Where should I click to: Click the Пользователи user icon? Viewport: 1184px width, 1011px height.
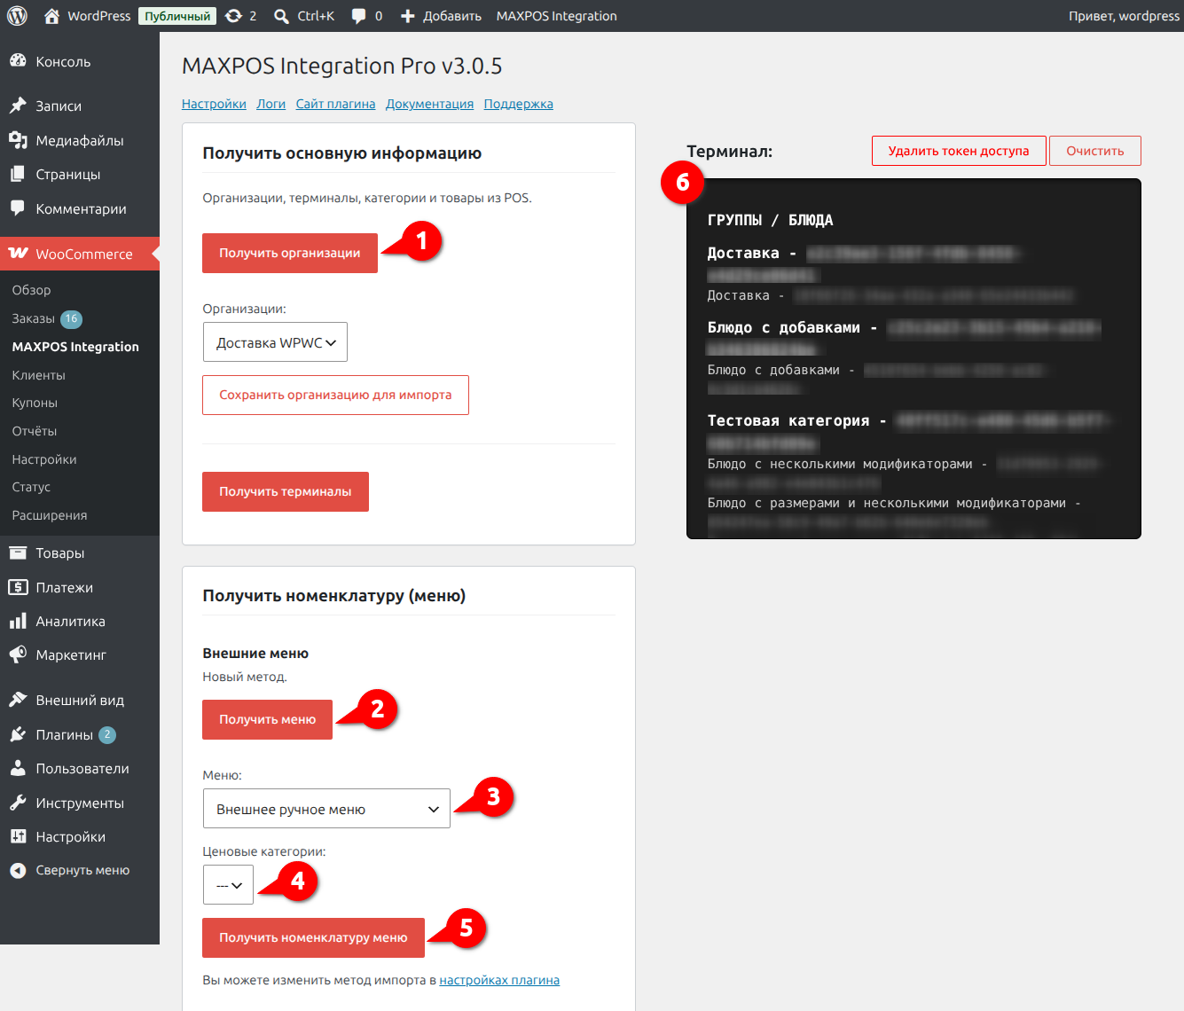(x=18, y=768)
